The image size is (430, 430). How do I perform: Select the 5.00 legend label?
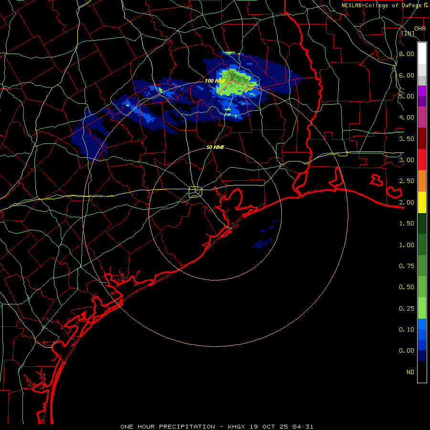point(407,96)
